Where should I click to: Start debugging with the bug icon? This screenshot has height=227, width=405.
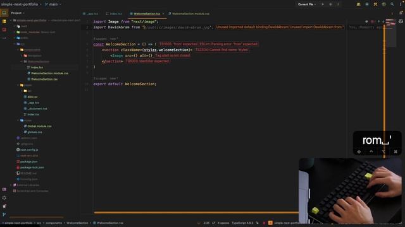tap(330, 4)
